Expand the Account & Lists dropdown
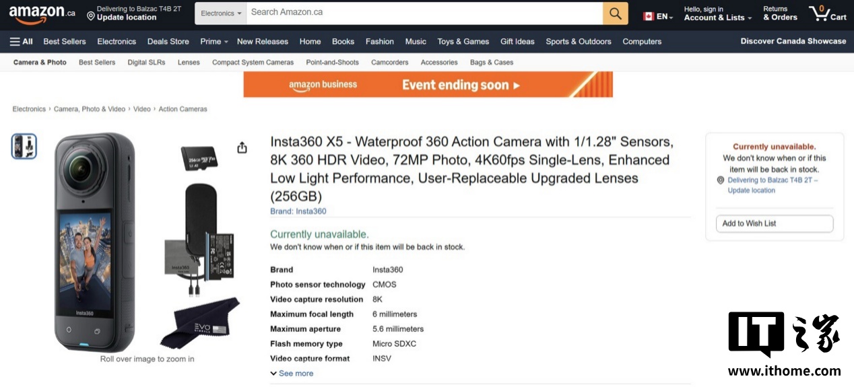This screenshot has height=387, width=854. pos(717,17)
